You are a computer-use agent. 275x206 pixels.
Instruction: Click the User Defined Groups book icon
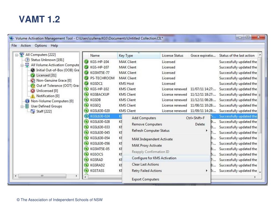[27, 106]
